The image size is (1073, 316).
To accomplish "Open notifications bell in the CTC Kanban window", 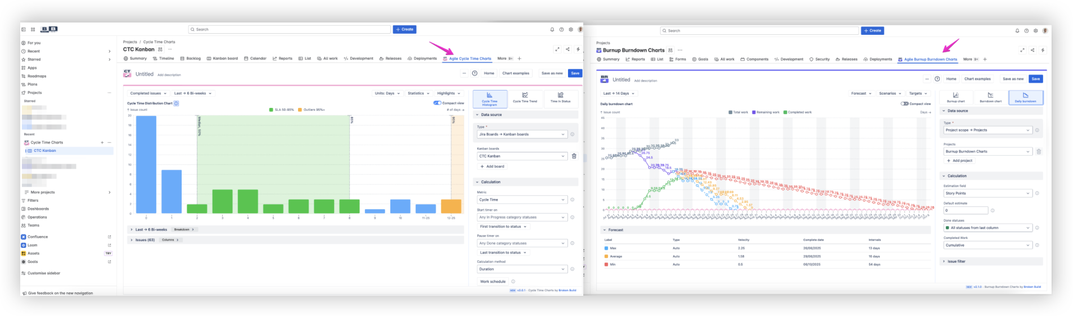I will point(552,29).
